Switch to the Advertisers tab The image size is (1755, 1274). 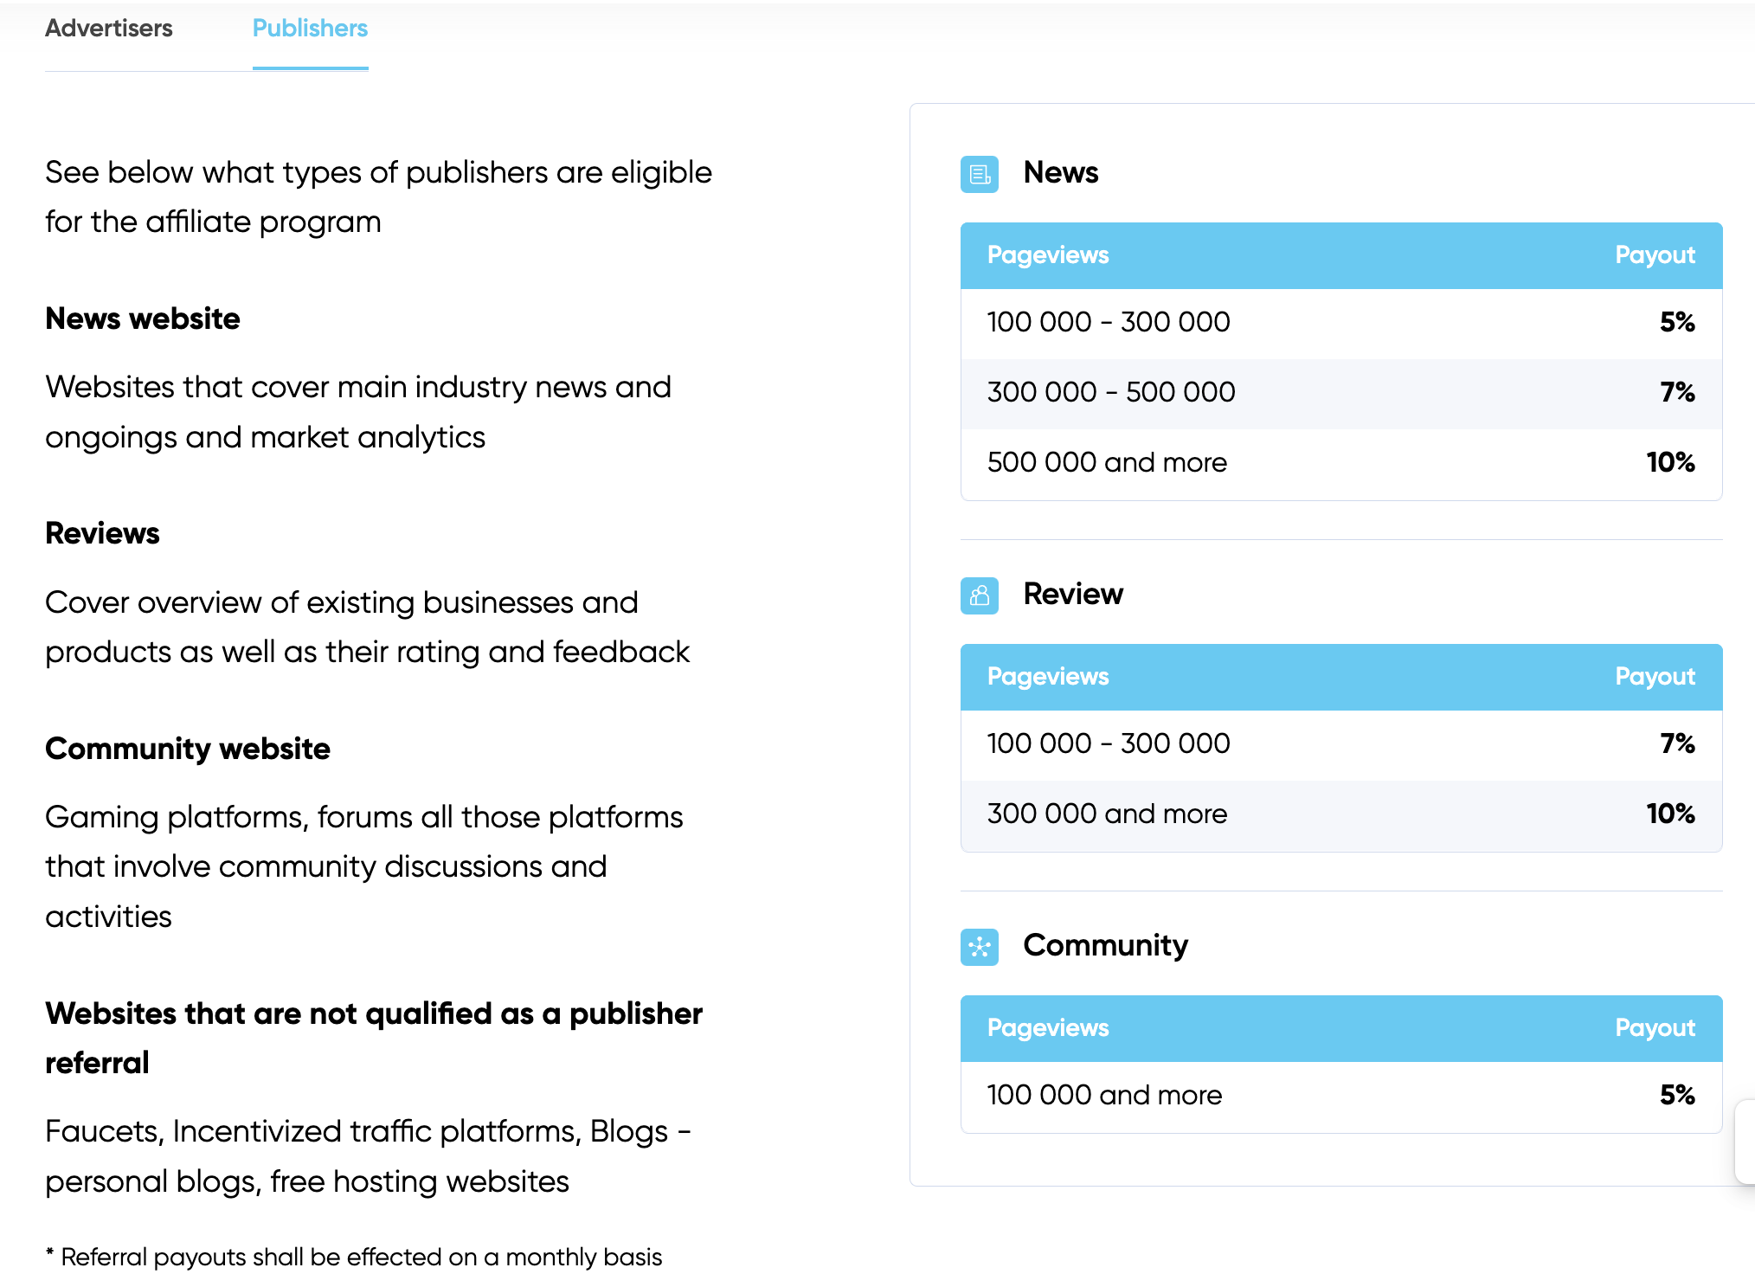coord(109,29)
